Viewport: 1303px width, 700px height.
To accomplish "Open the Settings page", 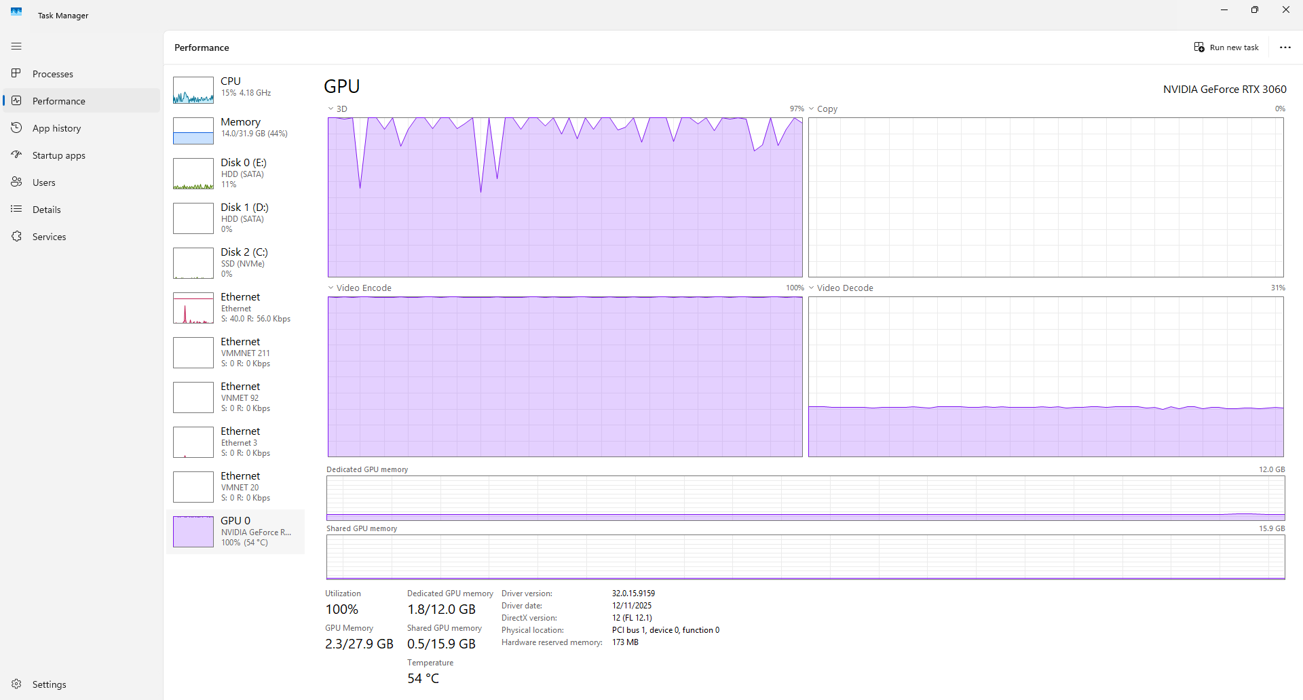I will point(81,684).
